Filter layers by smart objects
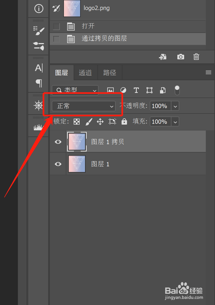The width and height of the screenshot is (215, 305). coord(162,90)
